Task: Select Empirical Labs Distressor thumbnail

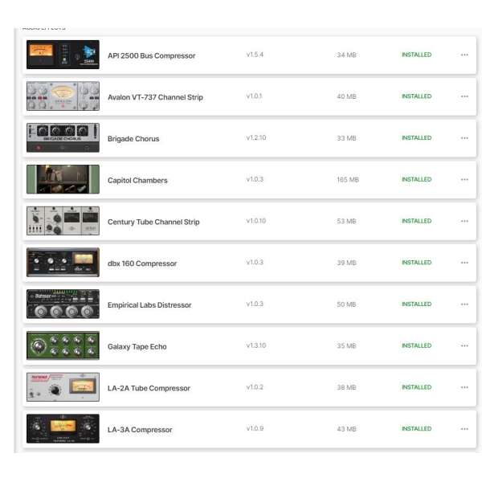Action: 63,304
